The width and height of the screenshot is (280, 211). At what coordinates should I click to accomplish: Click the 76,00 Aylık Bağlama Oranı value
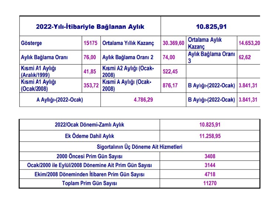[90, 57]
